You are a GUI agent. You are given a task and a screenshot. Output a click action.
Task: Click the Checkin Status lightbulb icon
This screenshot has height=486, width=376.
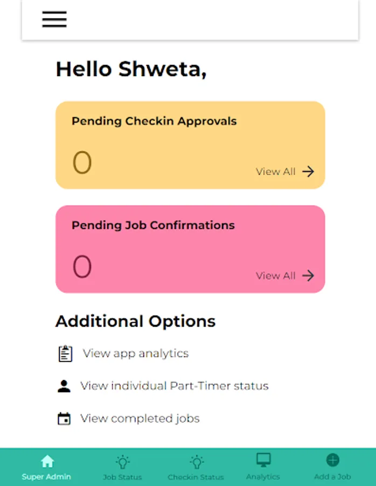(197, 462)
